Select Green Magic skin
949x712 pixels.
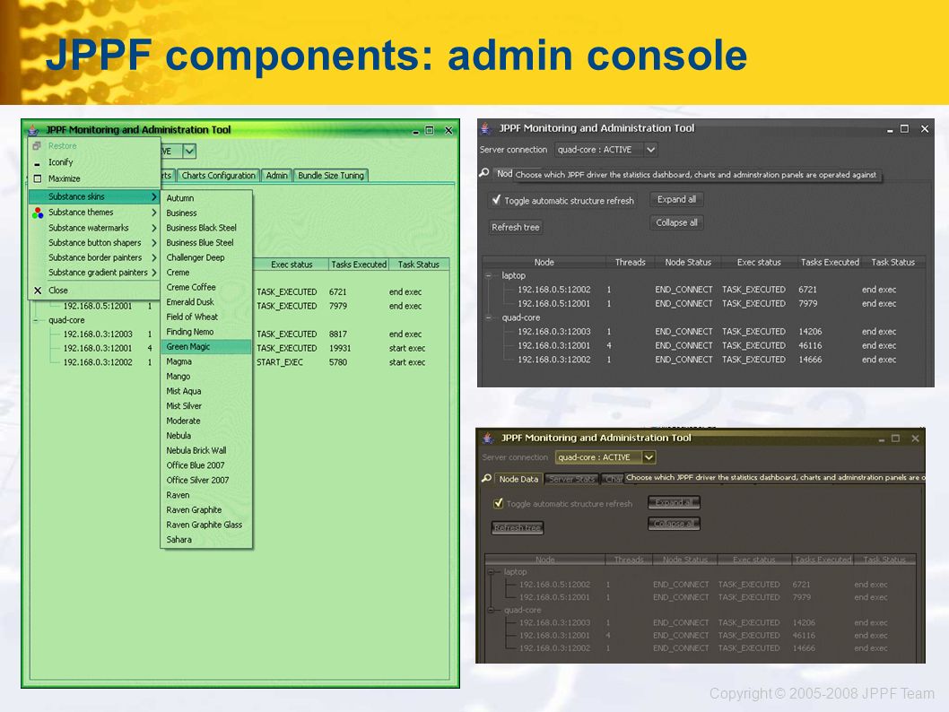(206, 347)
